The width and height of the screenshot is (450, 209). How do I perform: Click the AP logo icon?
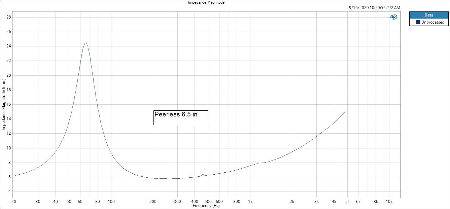(x=393, y=17)
